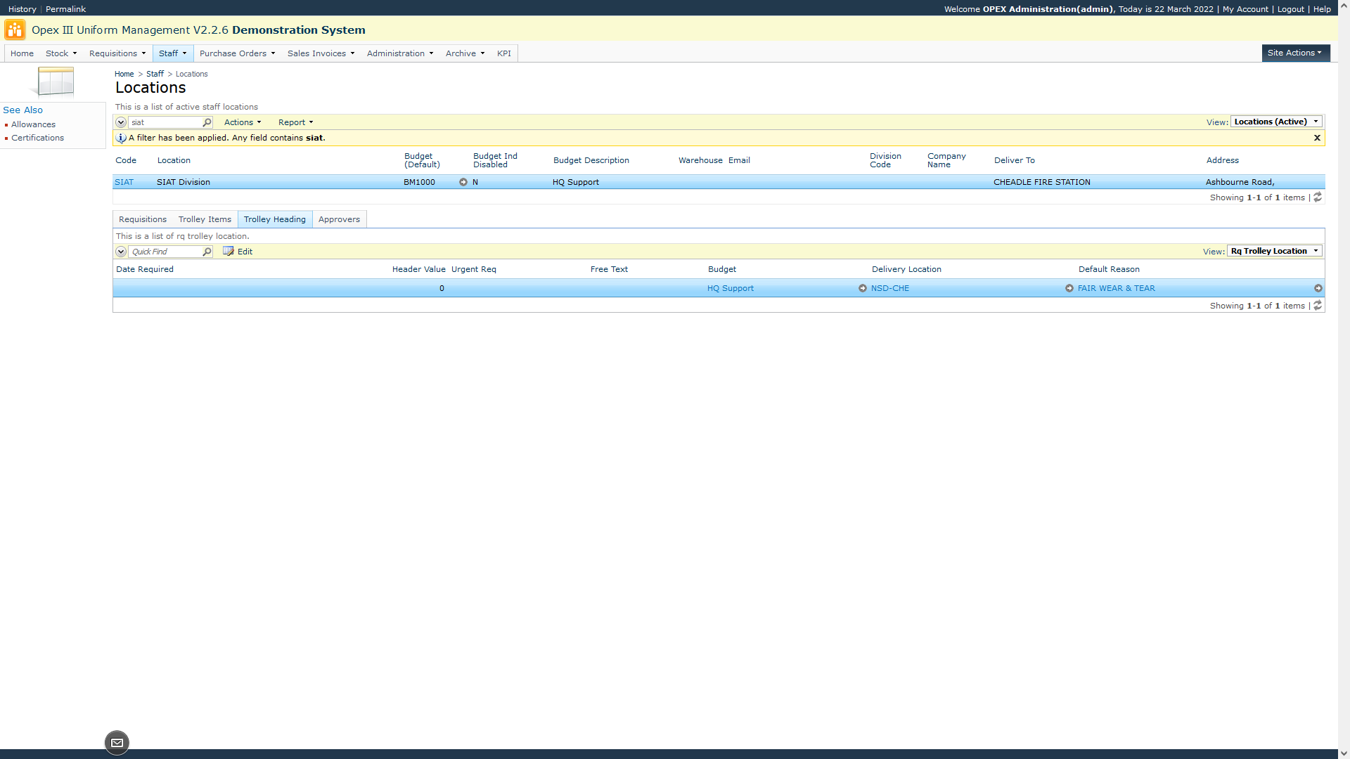Image resolution: width=1350 pixels, height=759 pixels.
Task: Expand the locations filter options chevron
Action: (121, 122)
